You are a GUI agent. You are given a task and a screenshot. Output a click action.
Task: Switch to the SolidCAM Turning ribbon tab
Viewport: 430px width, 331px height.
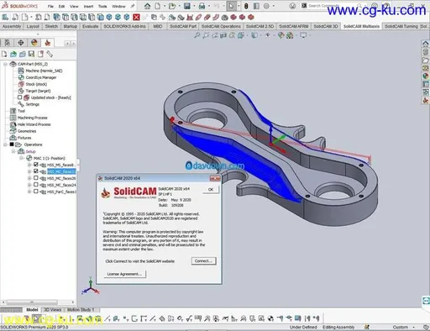pos(401,26)
